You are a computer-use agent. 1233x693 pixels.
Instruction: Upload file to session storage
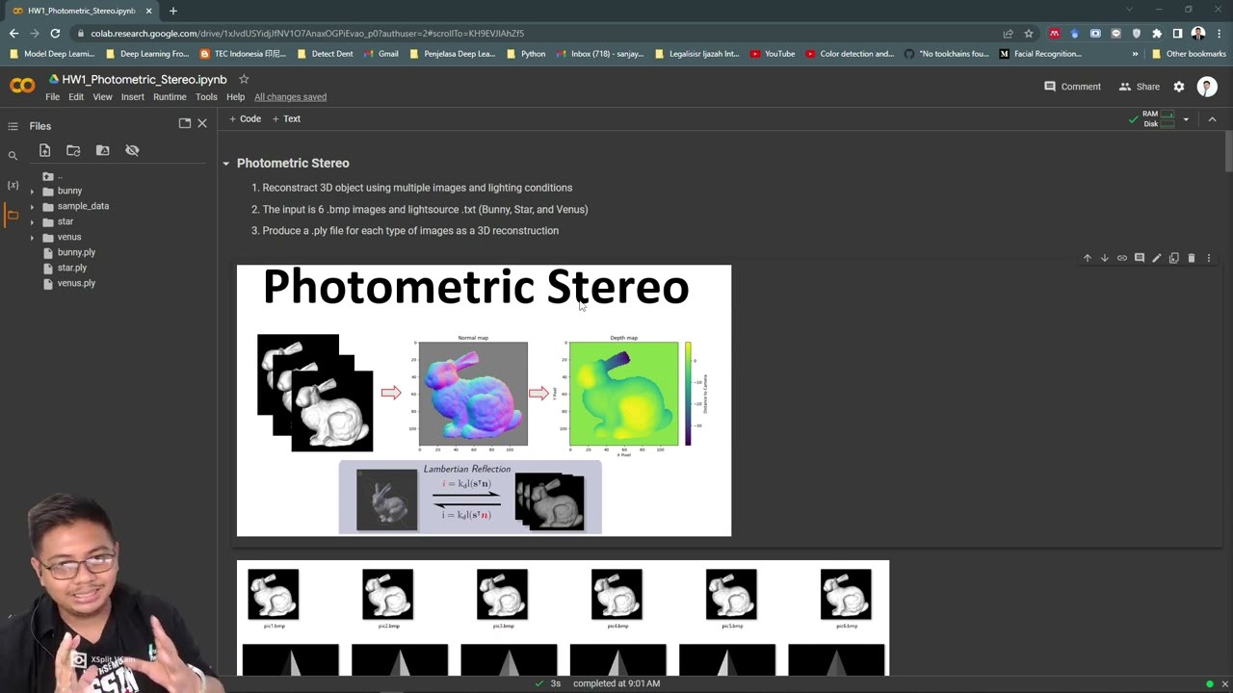[x=44, y=150]
